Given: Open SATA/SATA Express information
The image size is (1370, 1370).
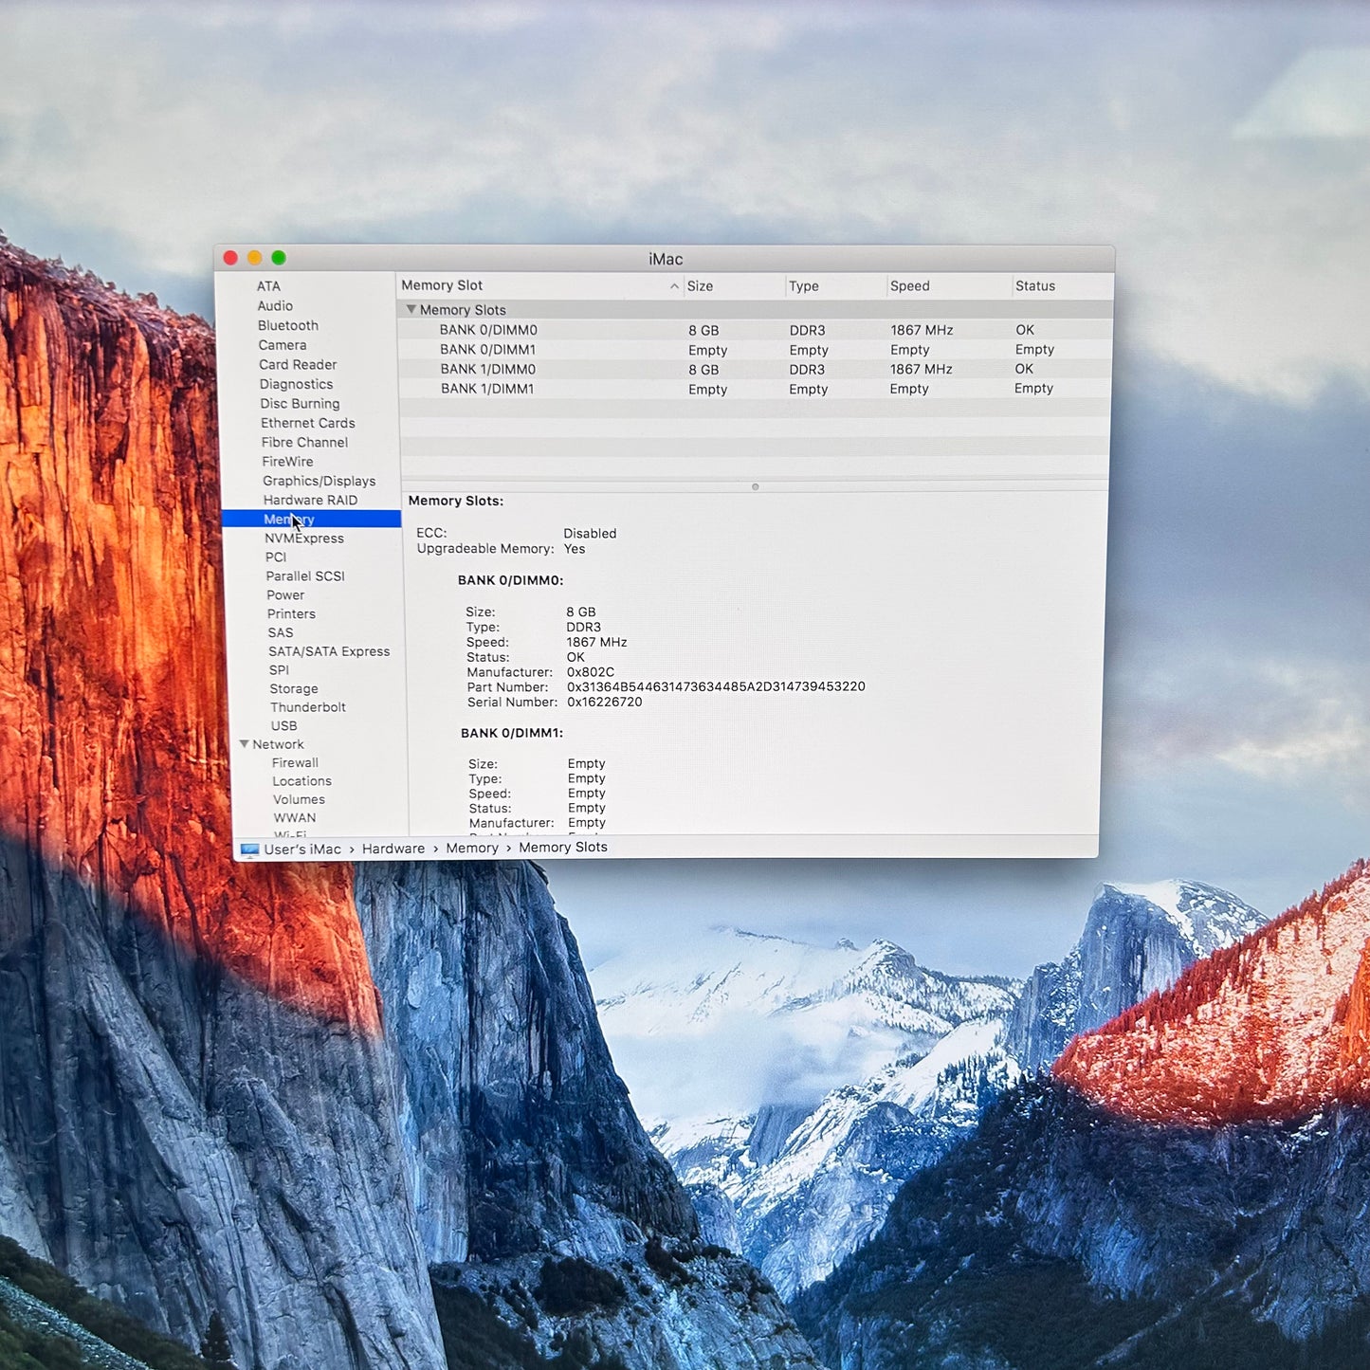Looking at the screenshot, I should click(329, 651).
